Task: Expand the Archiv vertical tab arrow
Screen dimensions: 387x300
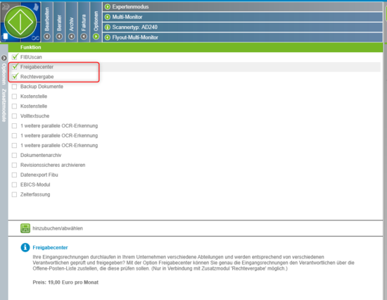Action: tap(72, 37)
